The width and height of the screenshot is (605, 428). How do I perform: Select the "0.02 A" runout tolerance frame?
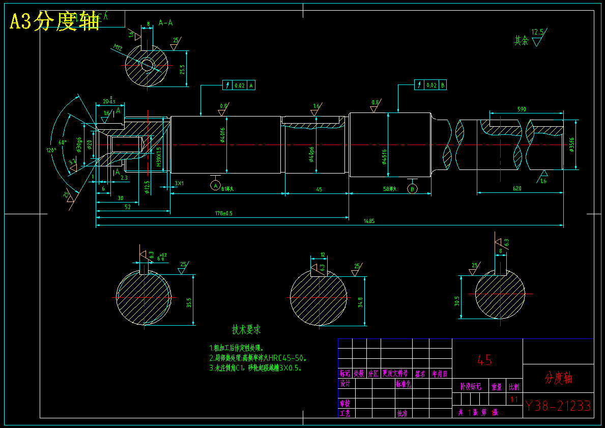click(239, 85)
